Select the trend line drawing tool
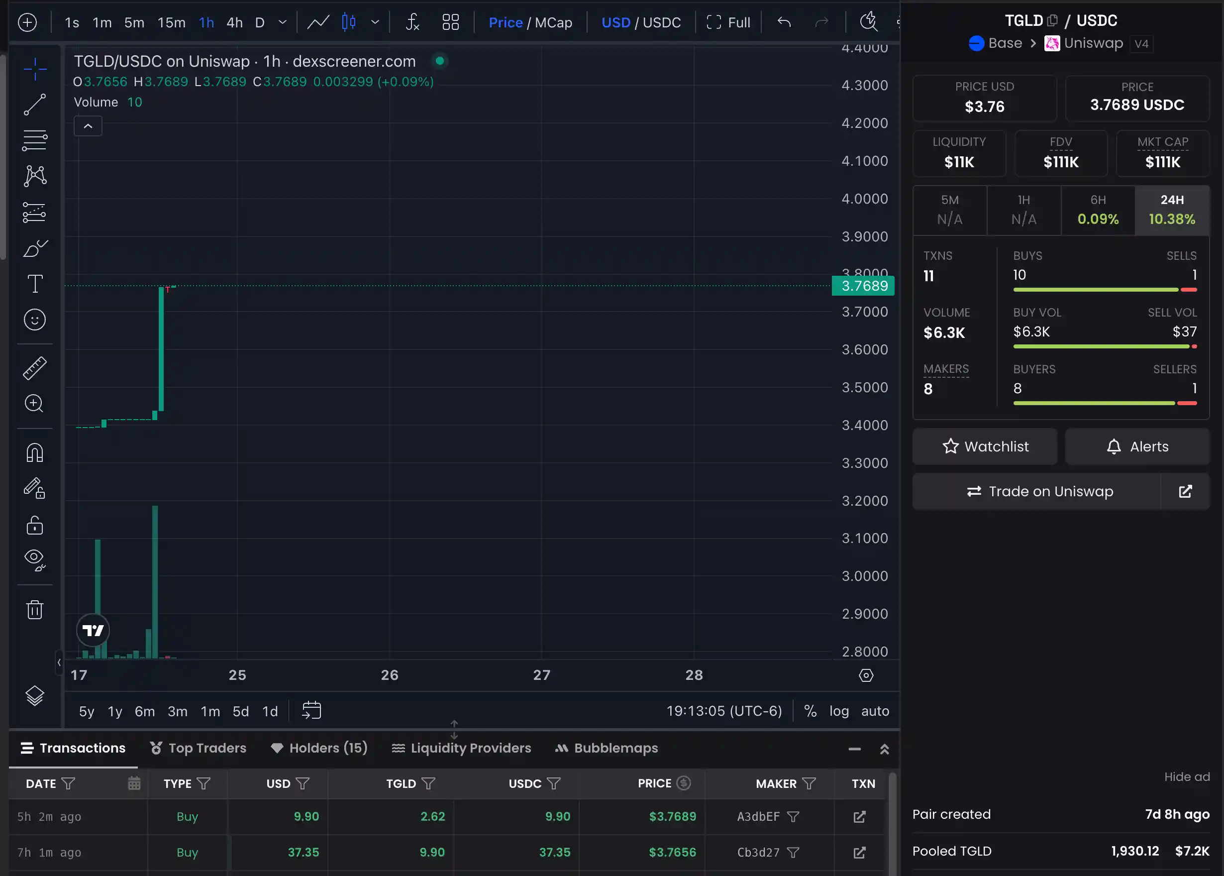Screen dimensions: 1224x876 pyautogui.click(x=34, y=105)
